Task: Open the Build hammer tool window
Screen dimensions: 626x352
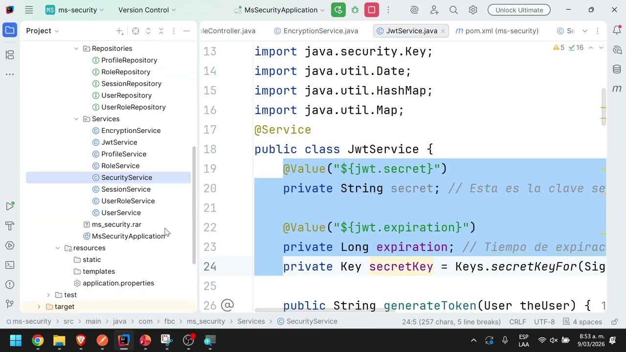Action: point(10,226)
